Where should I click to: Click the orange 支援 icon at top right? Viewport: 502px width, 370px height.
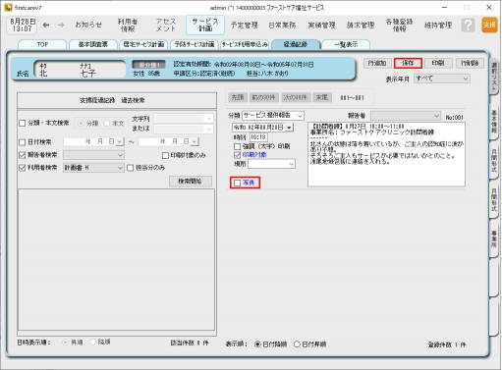489,25
